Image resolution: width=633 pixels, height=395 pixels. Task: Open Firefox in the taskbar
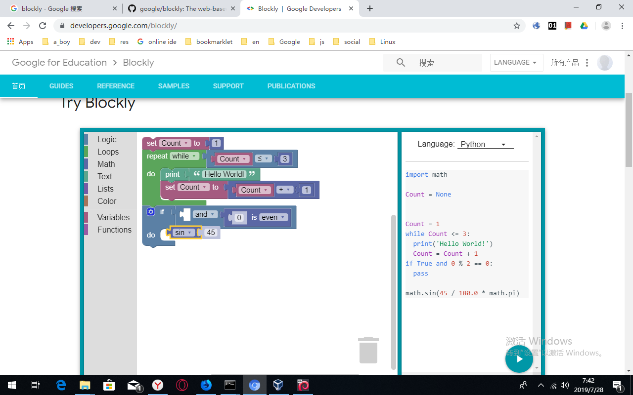click(x=206, y=385)
